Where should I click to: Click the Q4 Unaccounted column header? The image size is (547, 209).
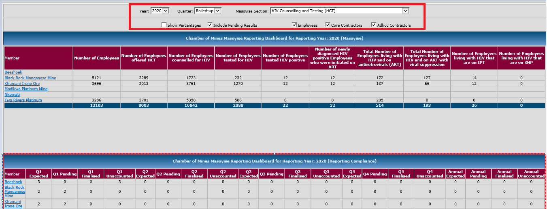[x=430, y=174]
